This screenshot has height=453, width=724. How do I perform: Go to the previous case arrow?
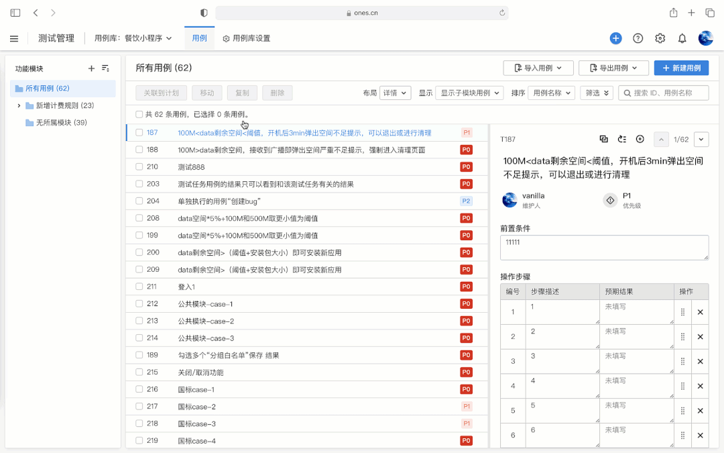tap(661, 139)
